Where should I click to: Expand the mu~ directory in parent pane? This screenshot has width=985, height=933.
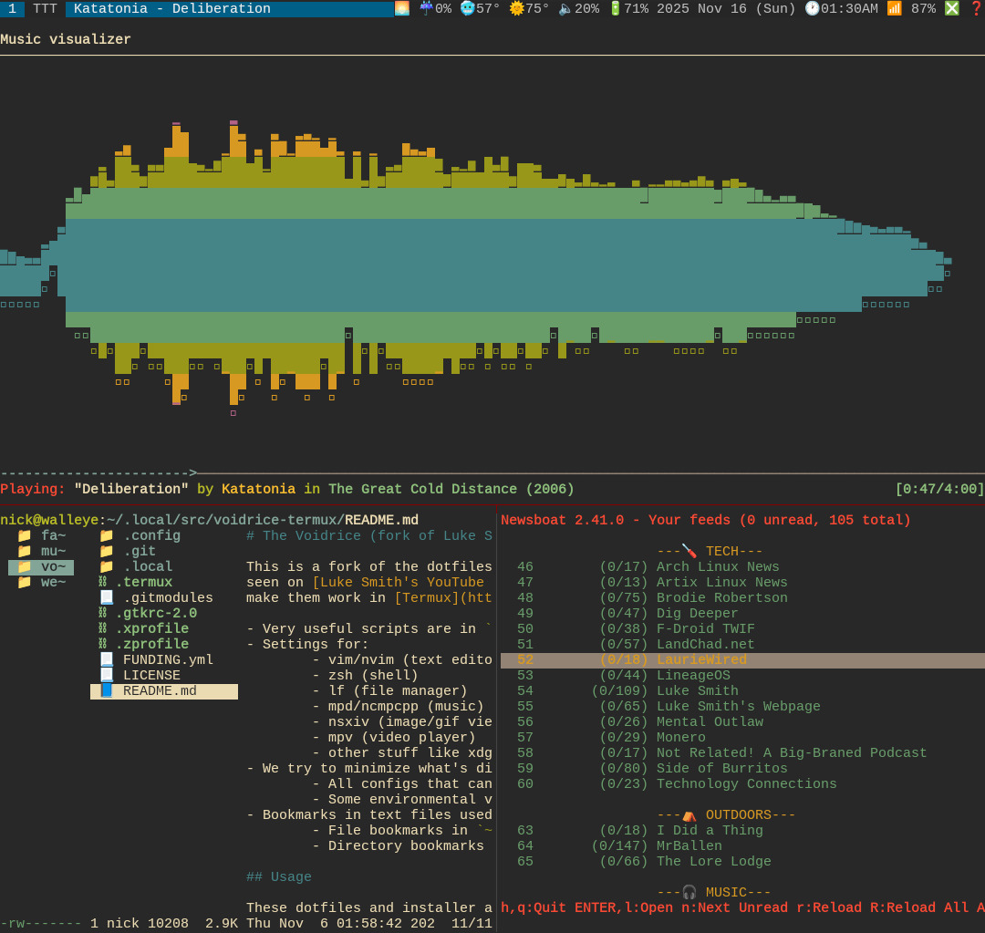(53, 552)
